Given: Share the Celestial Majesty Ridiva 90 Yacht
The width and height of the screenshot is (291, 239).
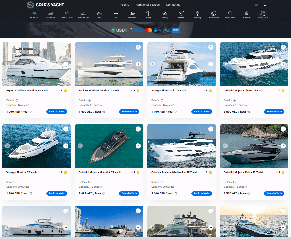Looking at the screenshot, I should 283,129.
